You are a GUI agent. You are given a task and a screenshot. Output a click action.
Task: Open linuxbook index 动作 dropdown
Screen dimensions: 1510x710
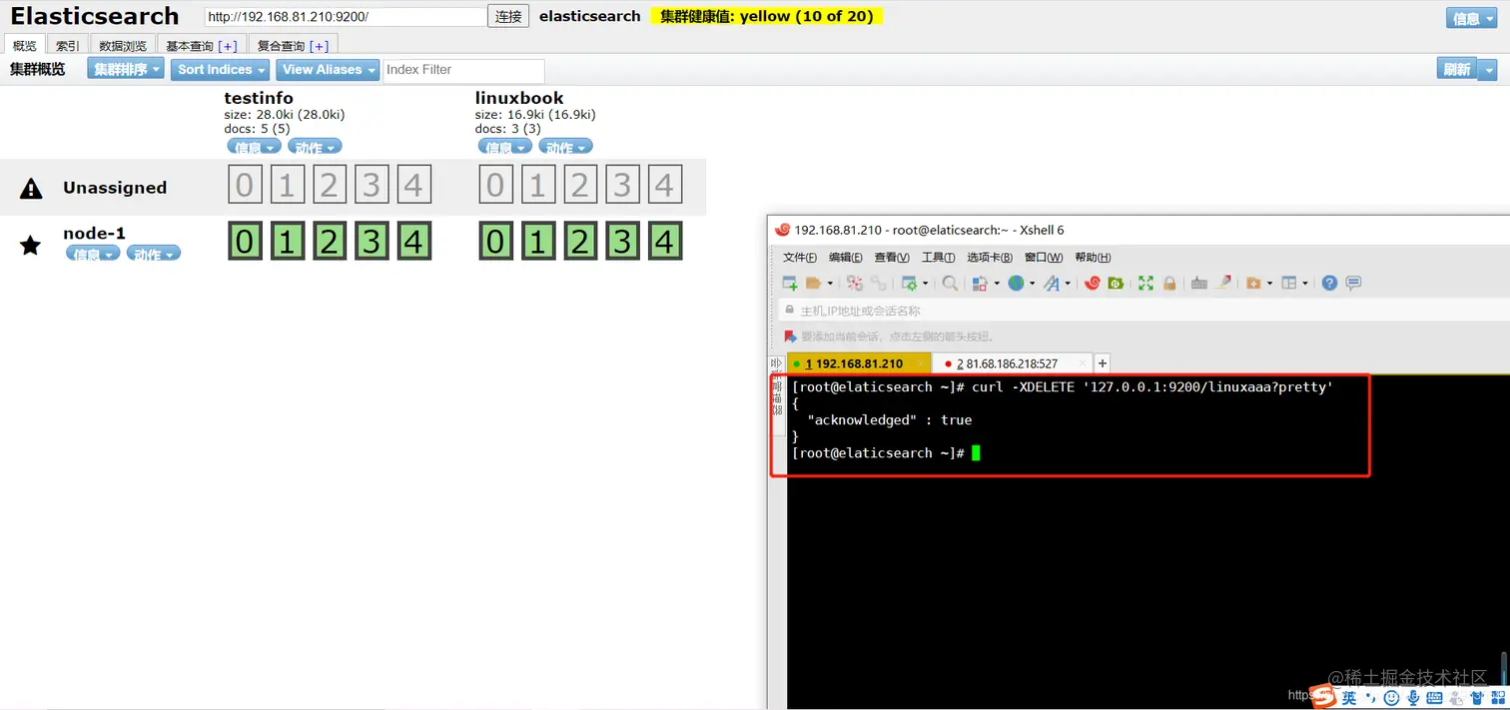click(565, 147)
